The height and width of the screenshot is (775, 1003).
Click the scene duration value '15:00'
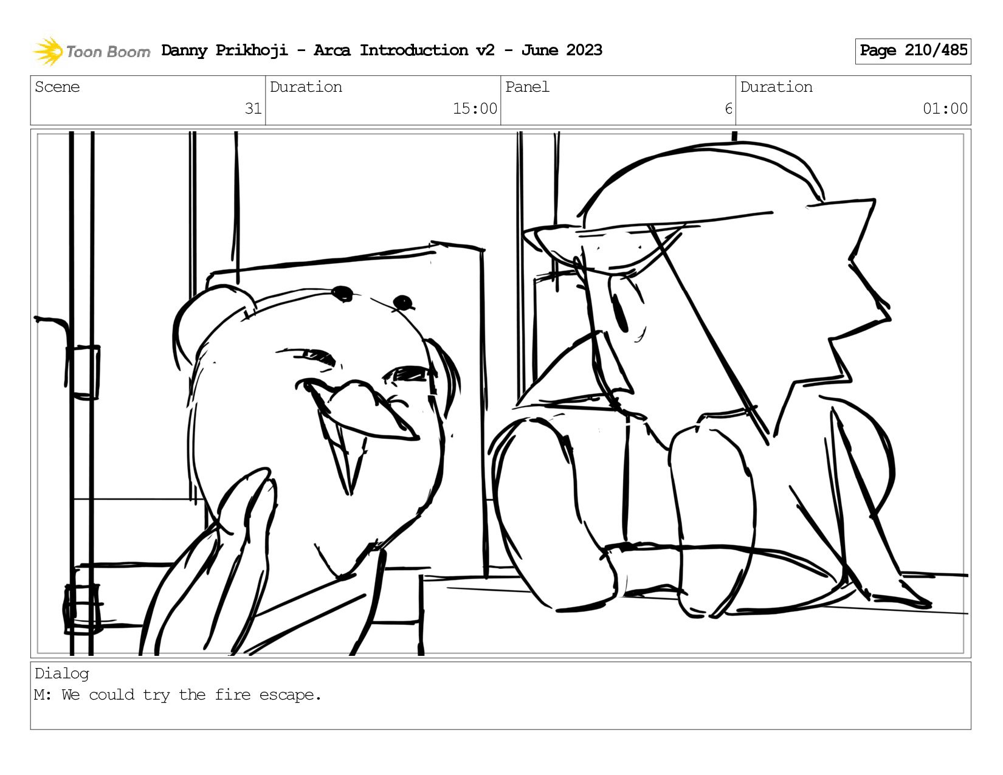click(x=475, y=109)
